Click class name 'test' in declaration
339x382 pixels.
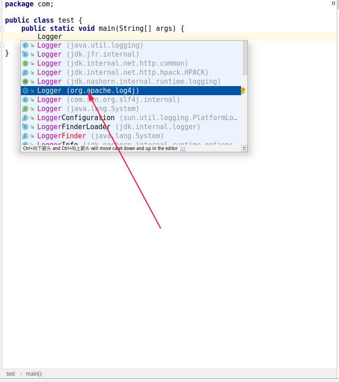pyautogui.click(x=66, y=20)
